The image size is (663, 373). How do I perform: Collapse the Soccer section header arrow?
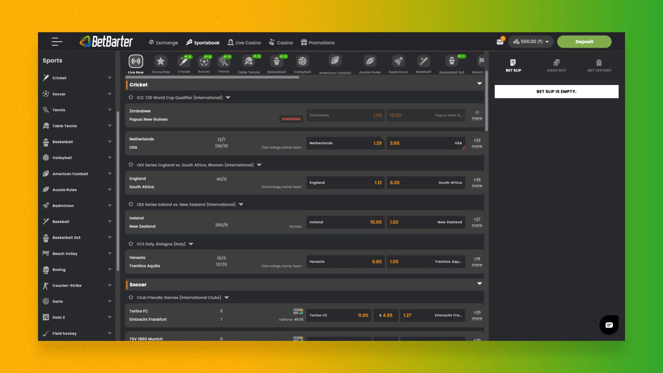(479, 284)
